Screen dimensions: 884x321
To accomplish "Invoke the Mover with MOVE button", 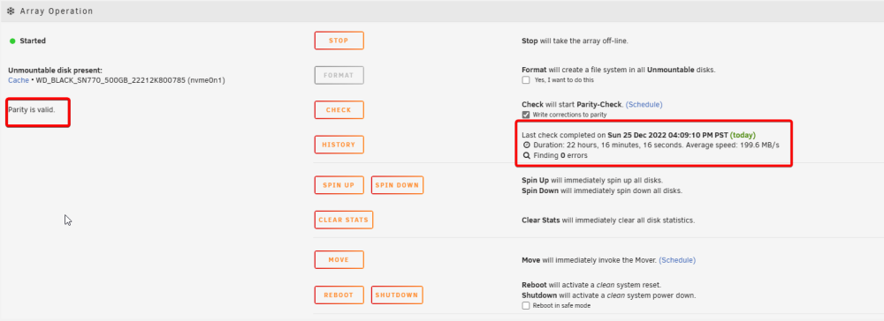I will point(339,260).
